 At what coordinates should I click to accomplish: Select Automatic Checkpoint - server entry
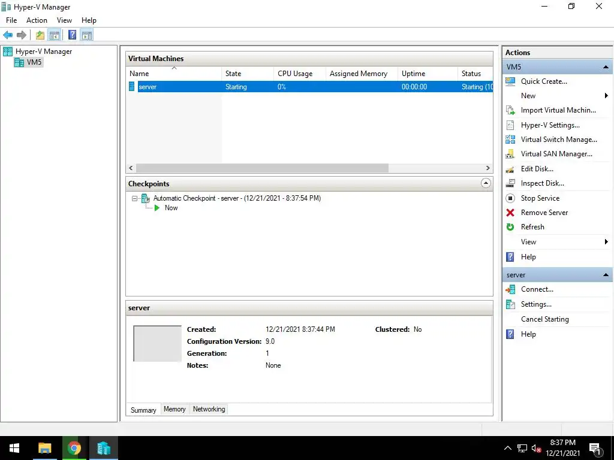pyautogui.click(x=237, y=198)
